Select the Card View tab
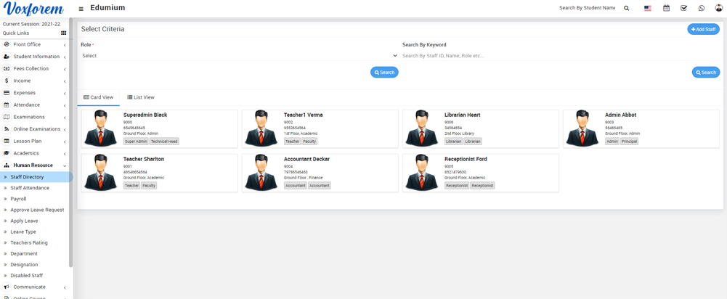 (99, 97)
